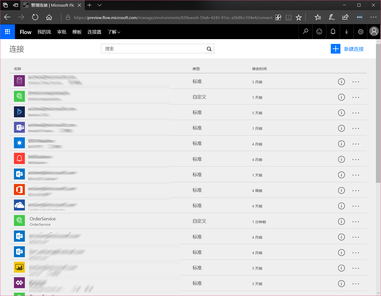Show info for the OrderService connection
381x296 pixels.
[341, 221]
